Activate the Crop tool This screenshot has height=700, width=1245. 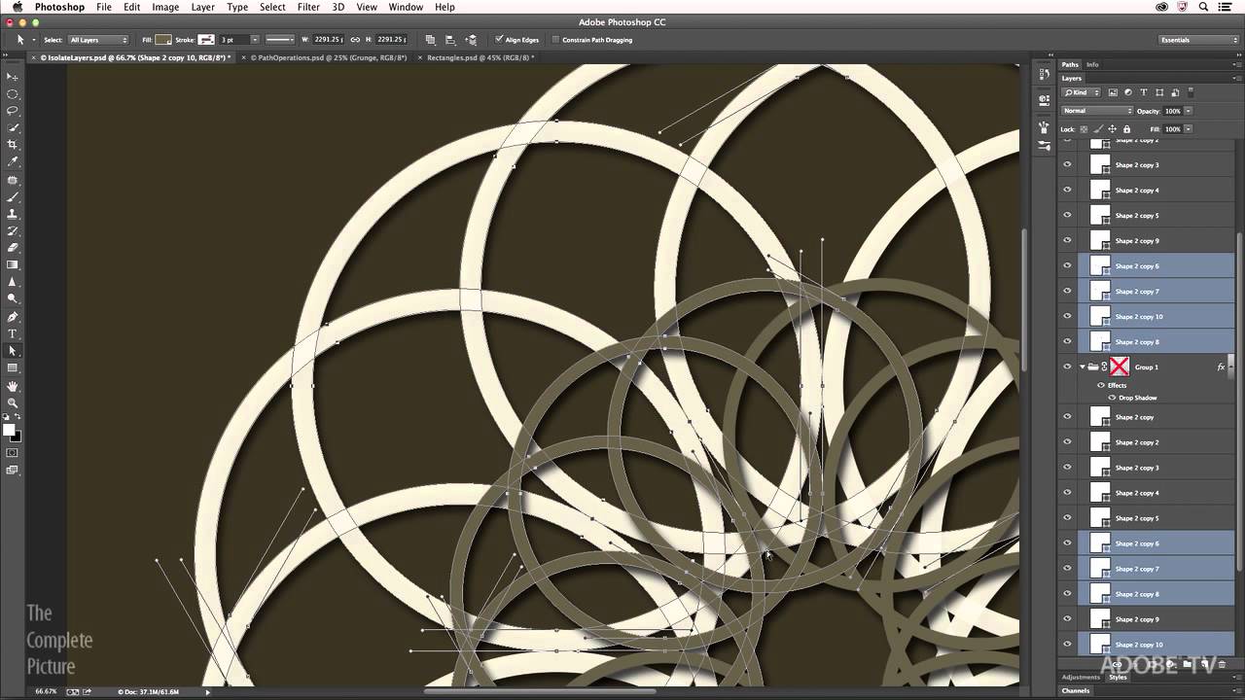click(x=13, y=143)
